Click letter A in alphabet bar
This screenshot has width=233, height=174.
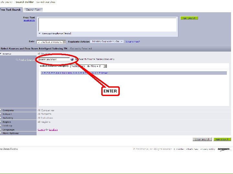[43, 73]
